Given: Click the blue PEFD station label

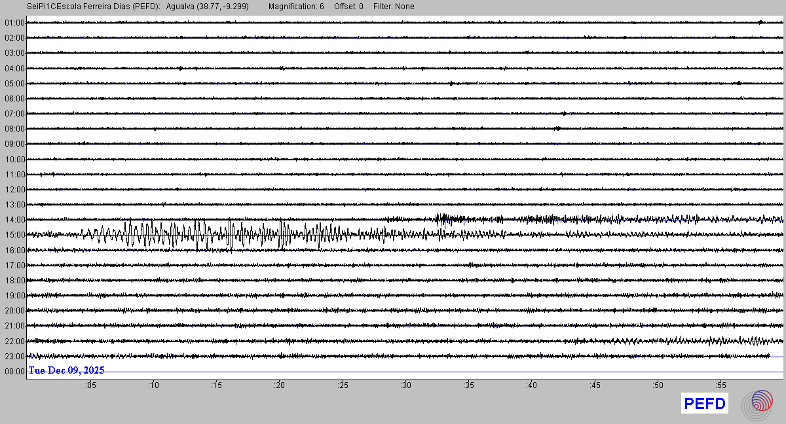Looking at the screenshot, I should pos(705,404).
